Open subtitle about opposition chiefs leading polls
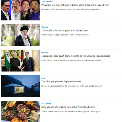This screenshot has width=122, height=122. [70, 9]
